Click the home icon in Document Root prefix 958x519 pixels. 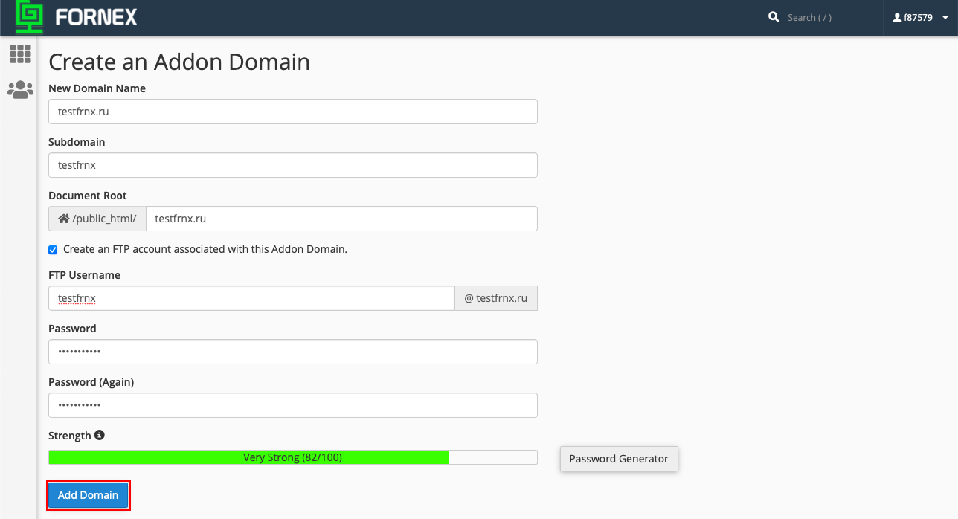coord(63,219)
